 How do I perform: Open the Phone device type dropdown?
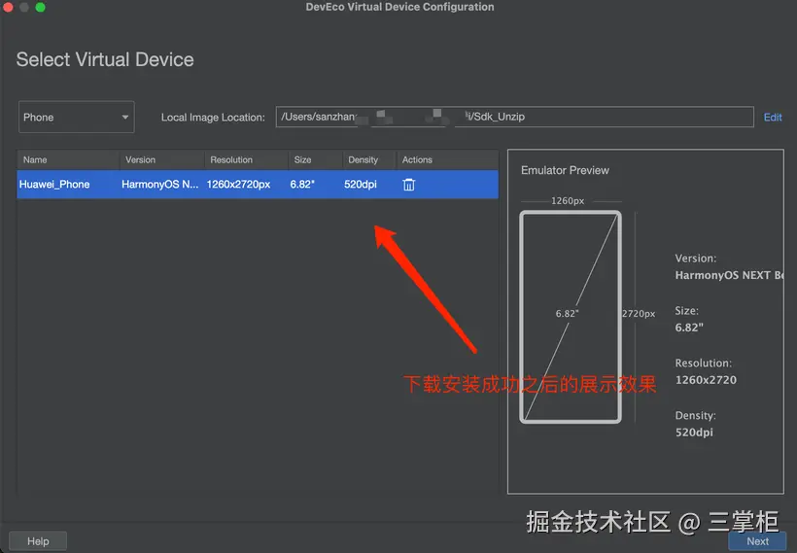point(76,117)
